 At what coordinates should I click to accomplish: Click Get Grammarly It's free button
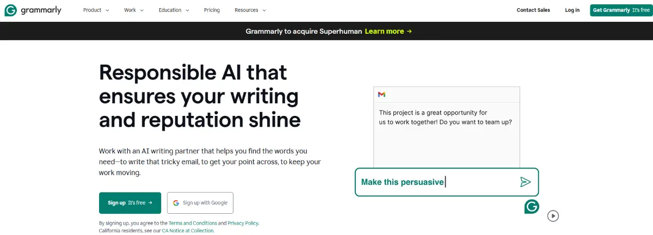point(621,10)
